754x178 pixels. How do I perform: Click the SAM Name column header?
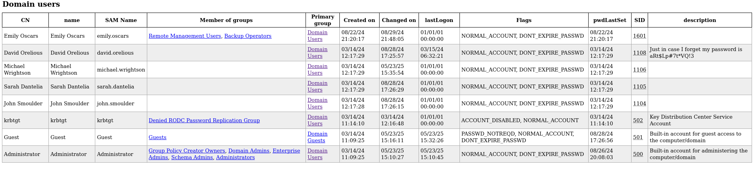(121, 20)
